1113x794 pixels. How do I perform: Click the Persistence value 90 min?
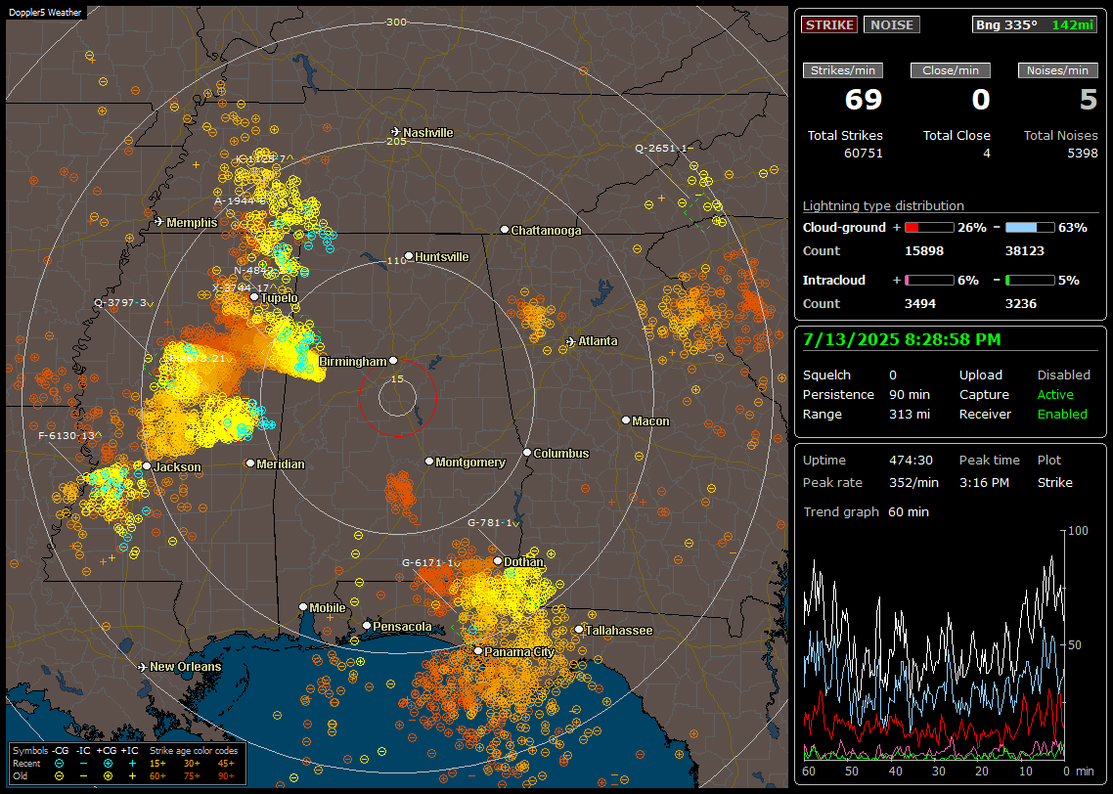[x=910, y=394]
